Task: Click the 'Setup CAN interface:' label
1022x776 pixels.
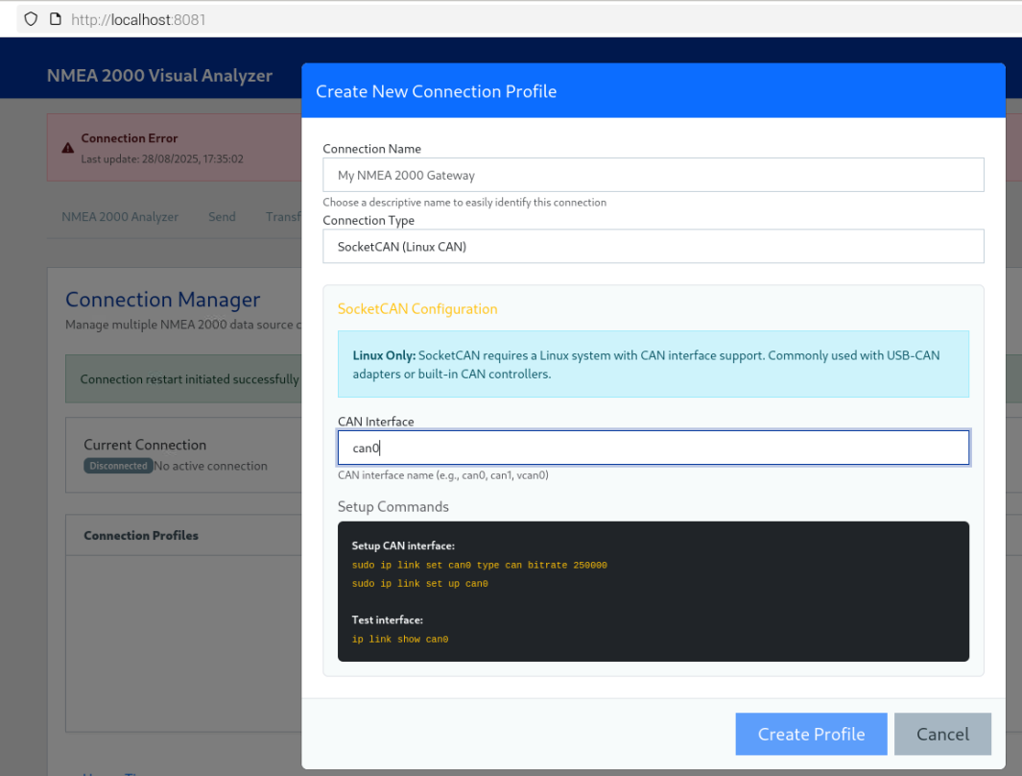Action: 403,546
